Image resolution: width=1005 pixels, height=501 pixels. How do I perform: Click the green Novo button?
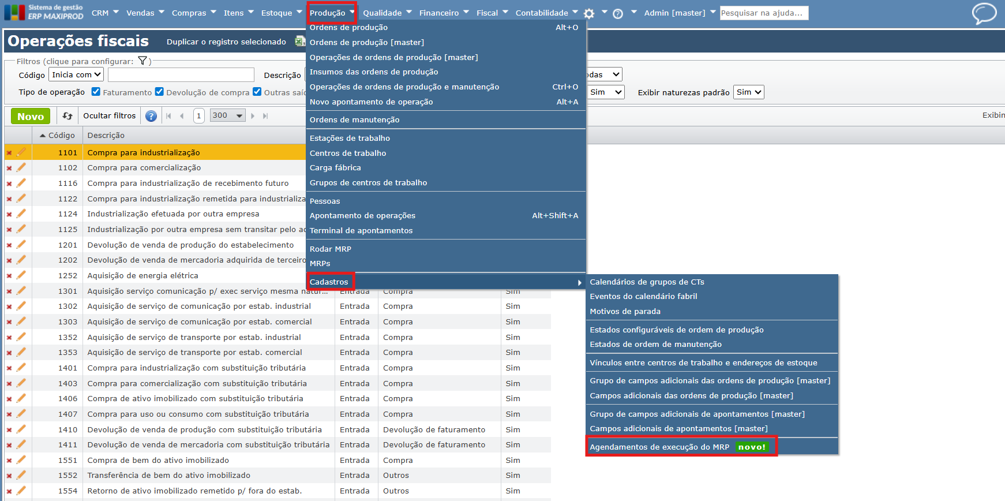(x=31, y=116)
